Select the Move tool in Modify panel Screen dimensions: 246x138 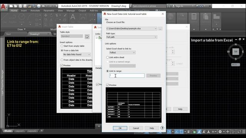46,15
